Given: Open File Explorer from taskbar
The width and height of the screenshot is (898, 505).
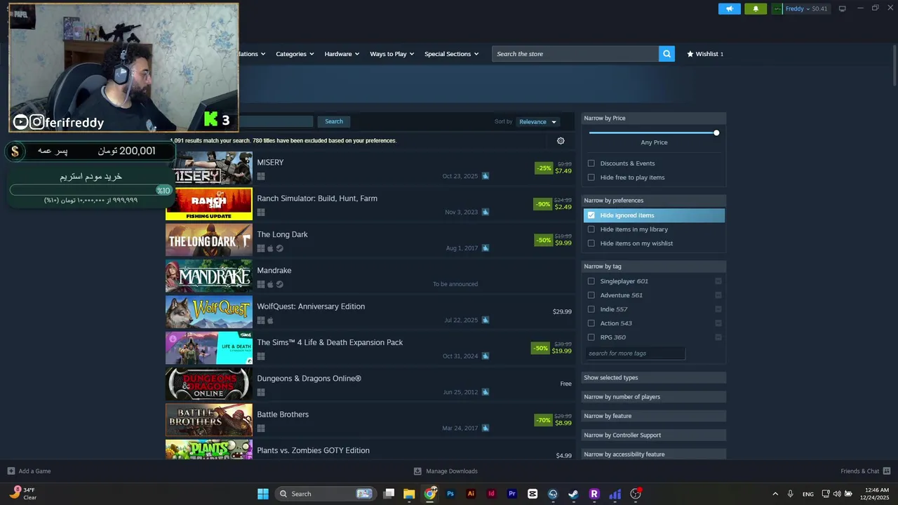Looking at the screenshot, I should click(409, 494).
